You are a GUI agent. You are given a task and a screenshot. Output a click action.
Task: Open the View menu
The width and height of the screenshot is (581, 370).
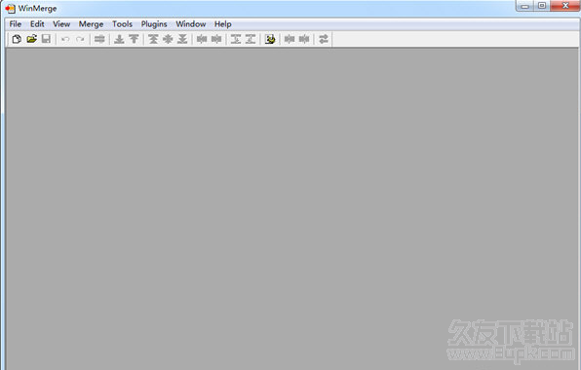point(61,24)
